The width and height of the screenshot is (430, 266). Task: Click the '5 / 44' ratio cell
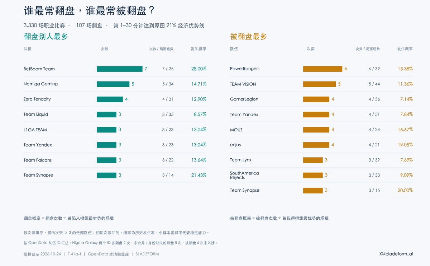[374, 84]
